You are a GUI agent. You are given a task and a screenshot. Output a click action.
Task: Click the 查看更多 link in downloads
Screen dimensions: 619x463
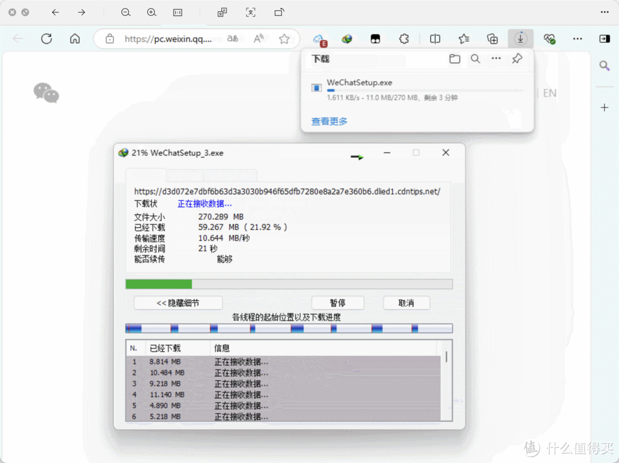pyautogui.click(x=329, y=121)
